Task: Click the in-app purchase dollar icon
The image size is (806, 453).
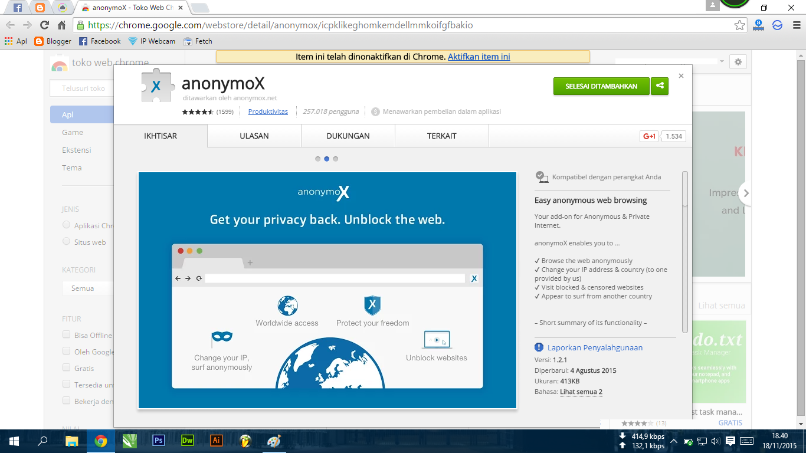Action: point(376,111)
